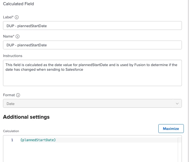Click the info icon beside Label

(17, 17)
